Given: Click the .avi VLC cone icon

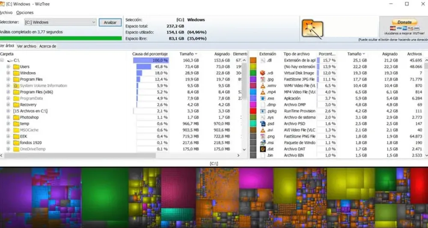Looking at the screenshot, I should pyautogui.click(x=263, y=130).
